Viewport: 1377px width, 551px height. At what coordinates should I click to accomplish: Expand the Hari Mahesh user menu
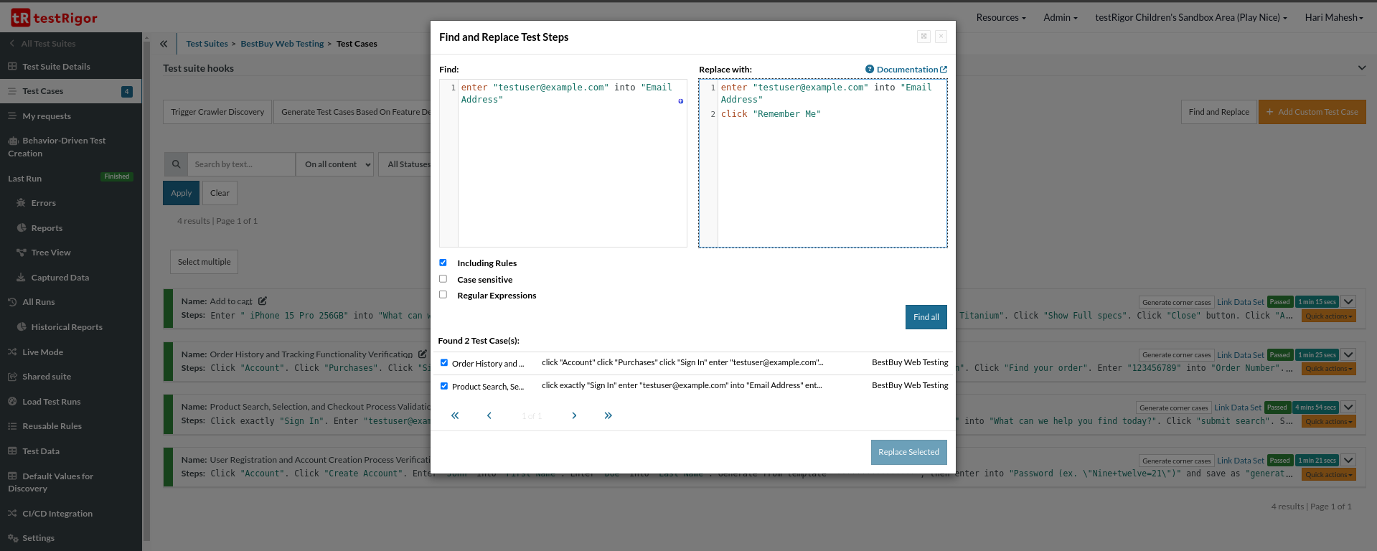1333,18
